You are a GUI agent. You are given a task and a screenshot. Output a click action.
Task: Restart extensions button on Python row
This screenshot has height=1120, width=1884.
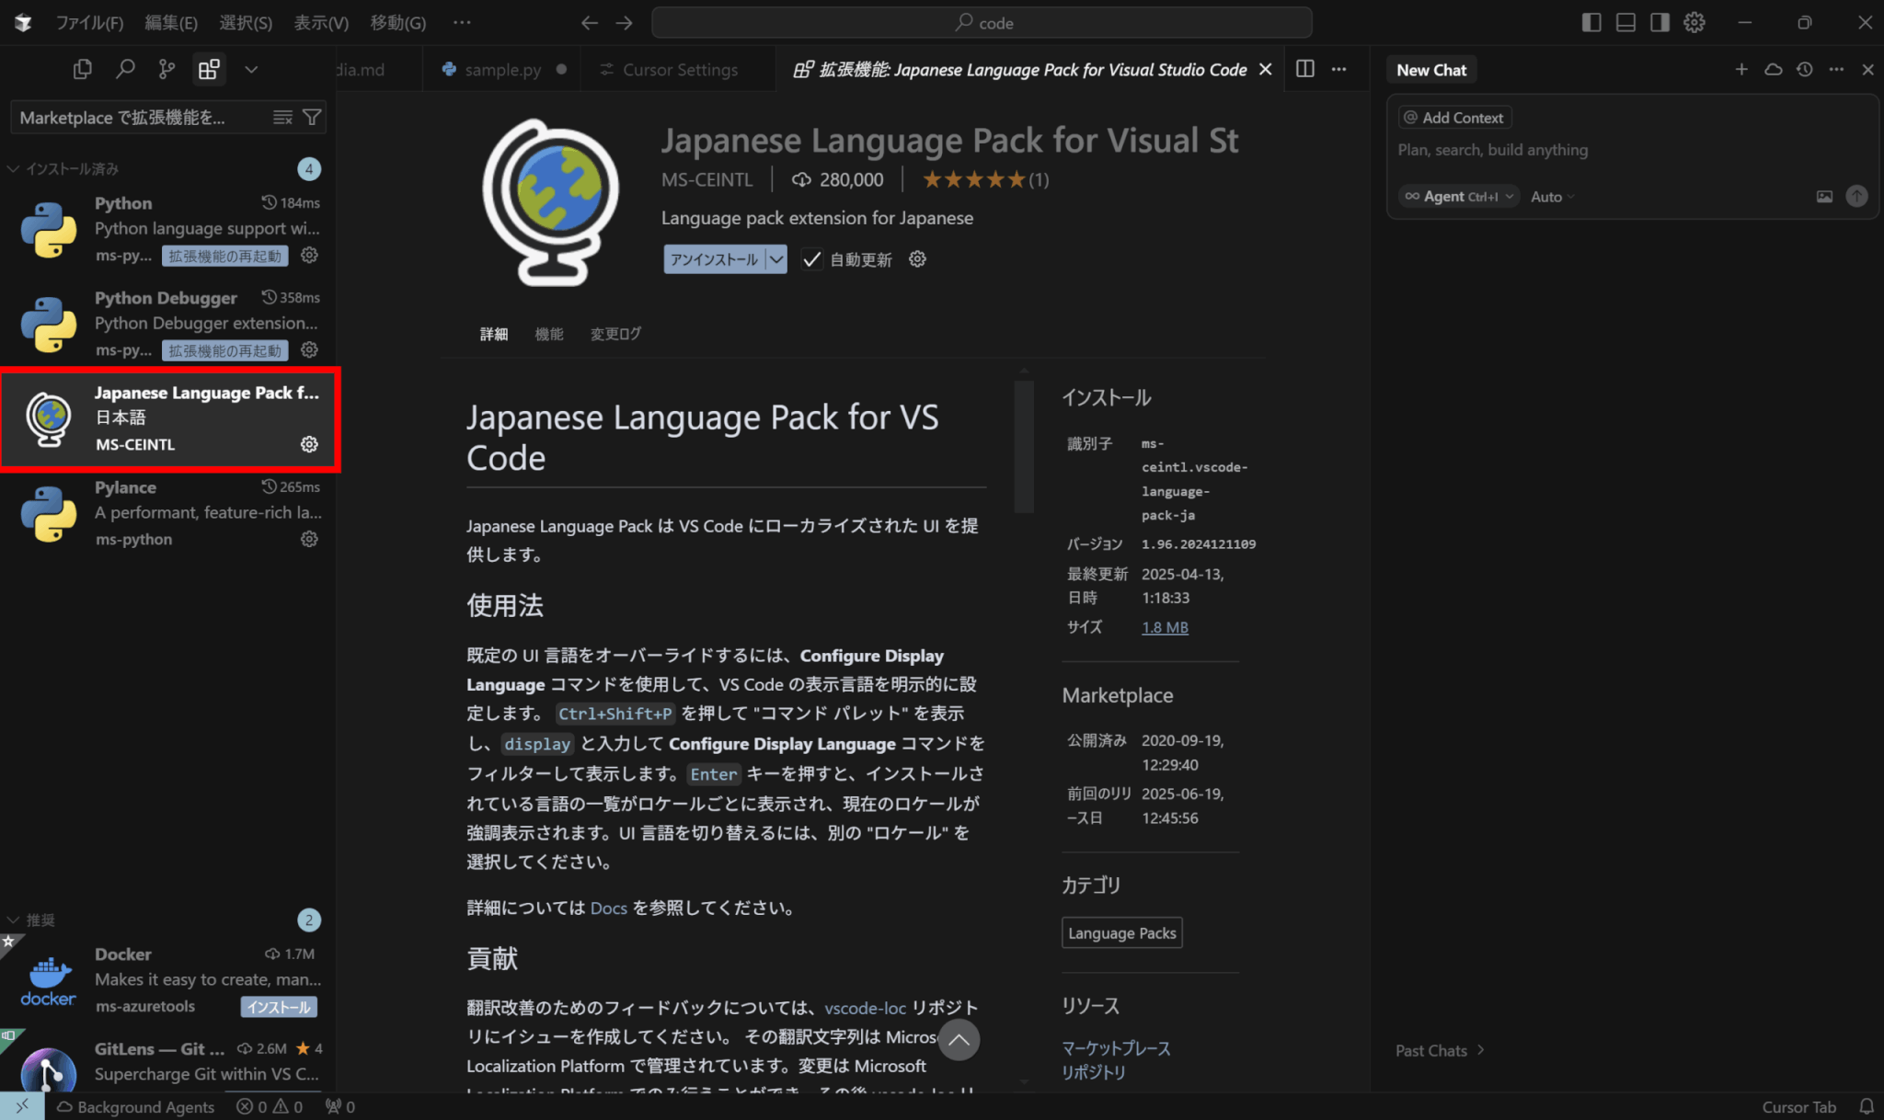(225, 256)
